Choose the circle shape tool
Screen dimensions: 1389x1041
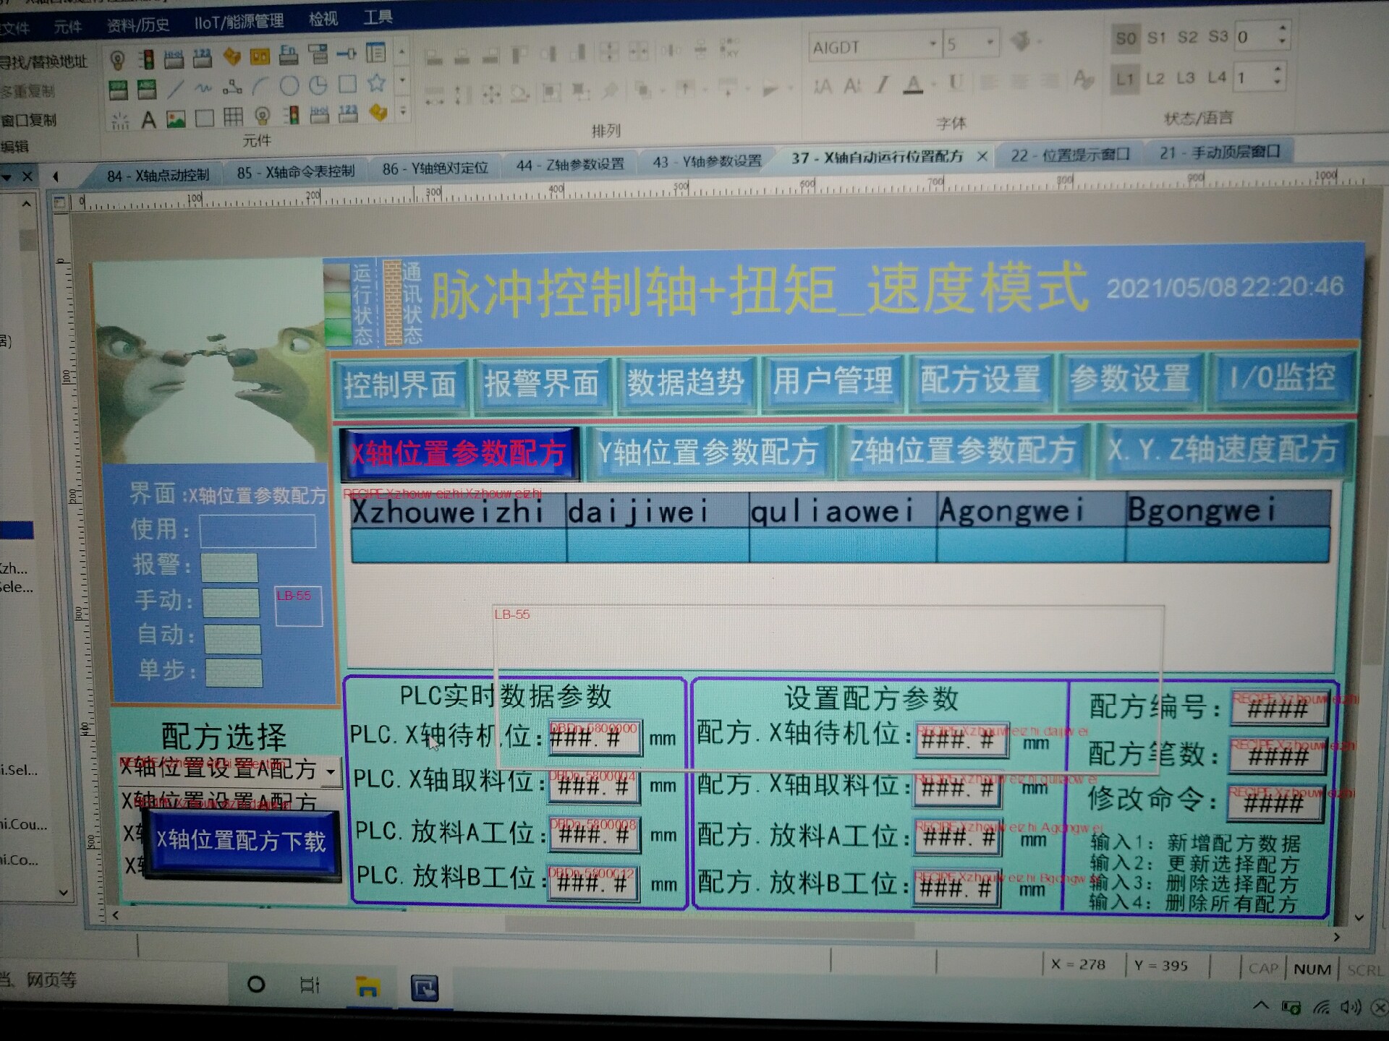coord(289,86)
